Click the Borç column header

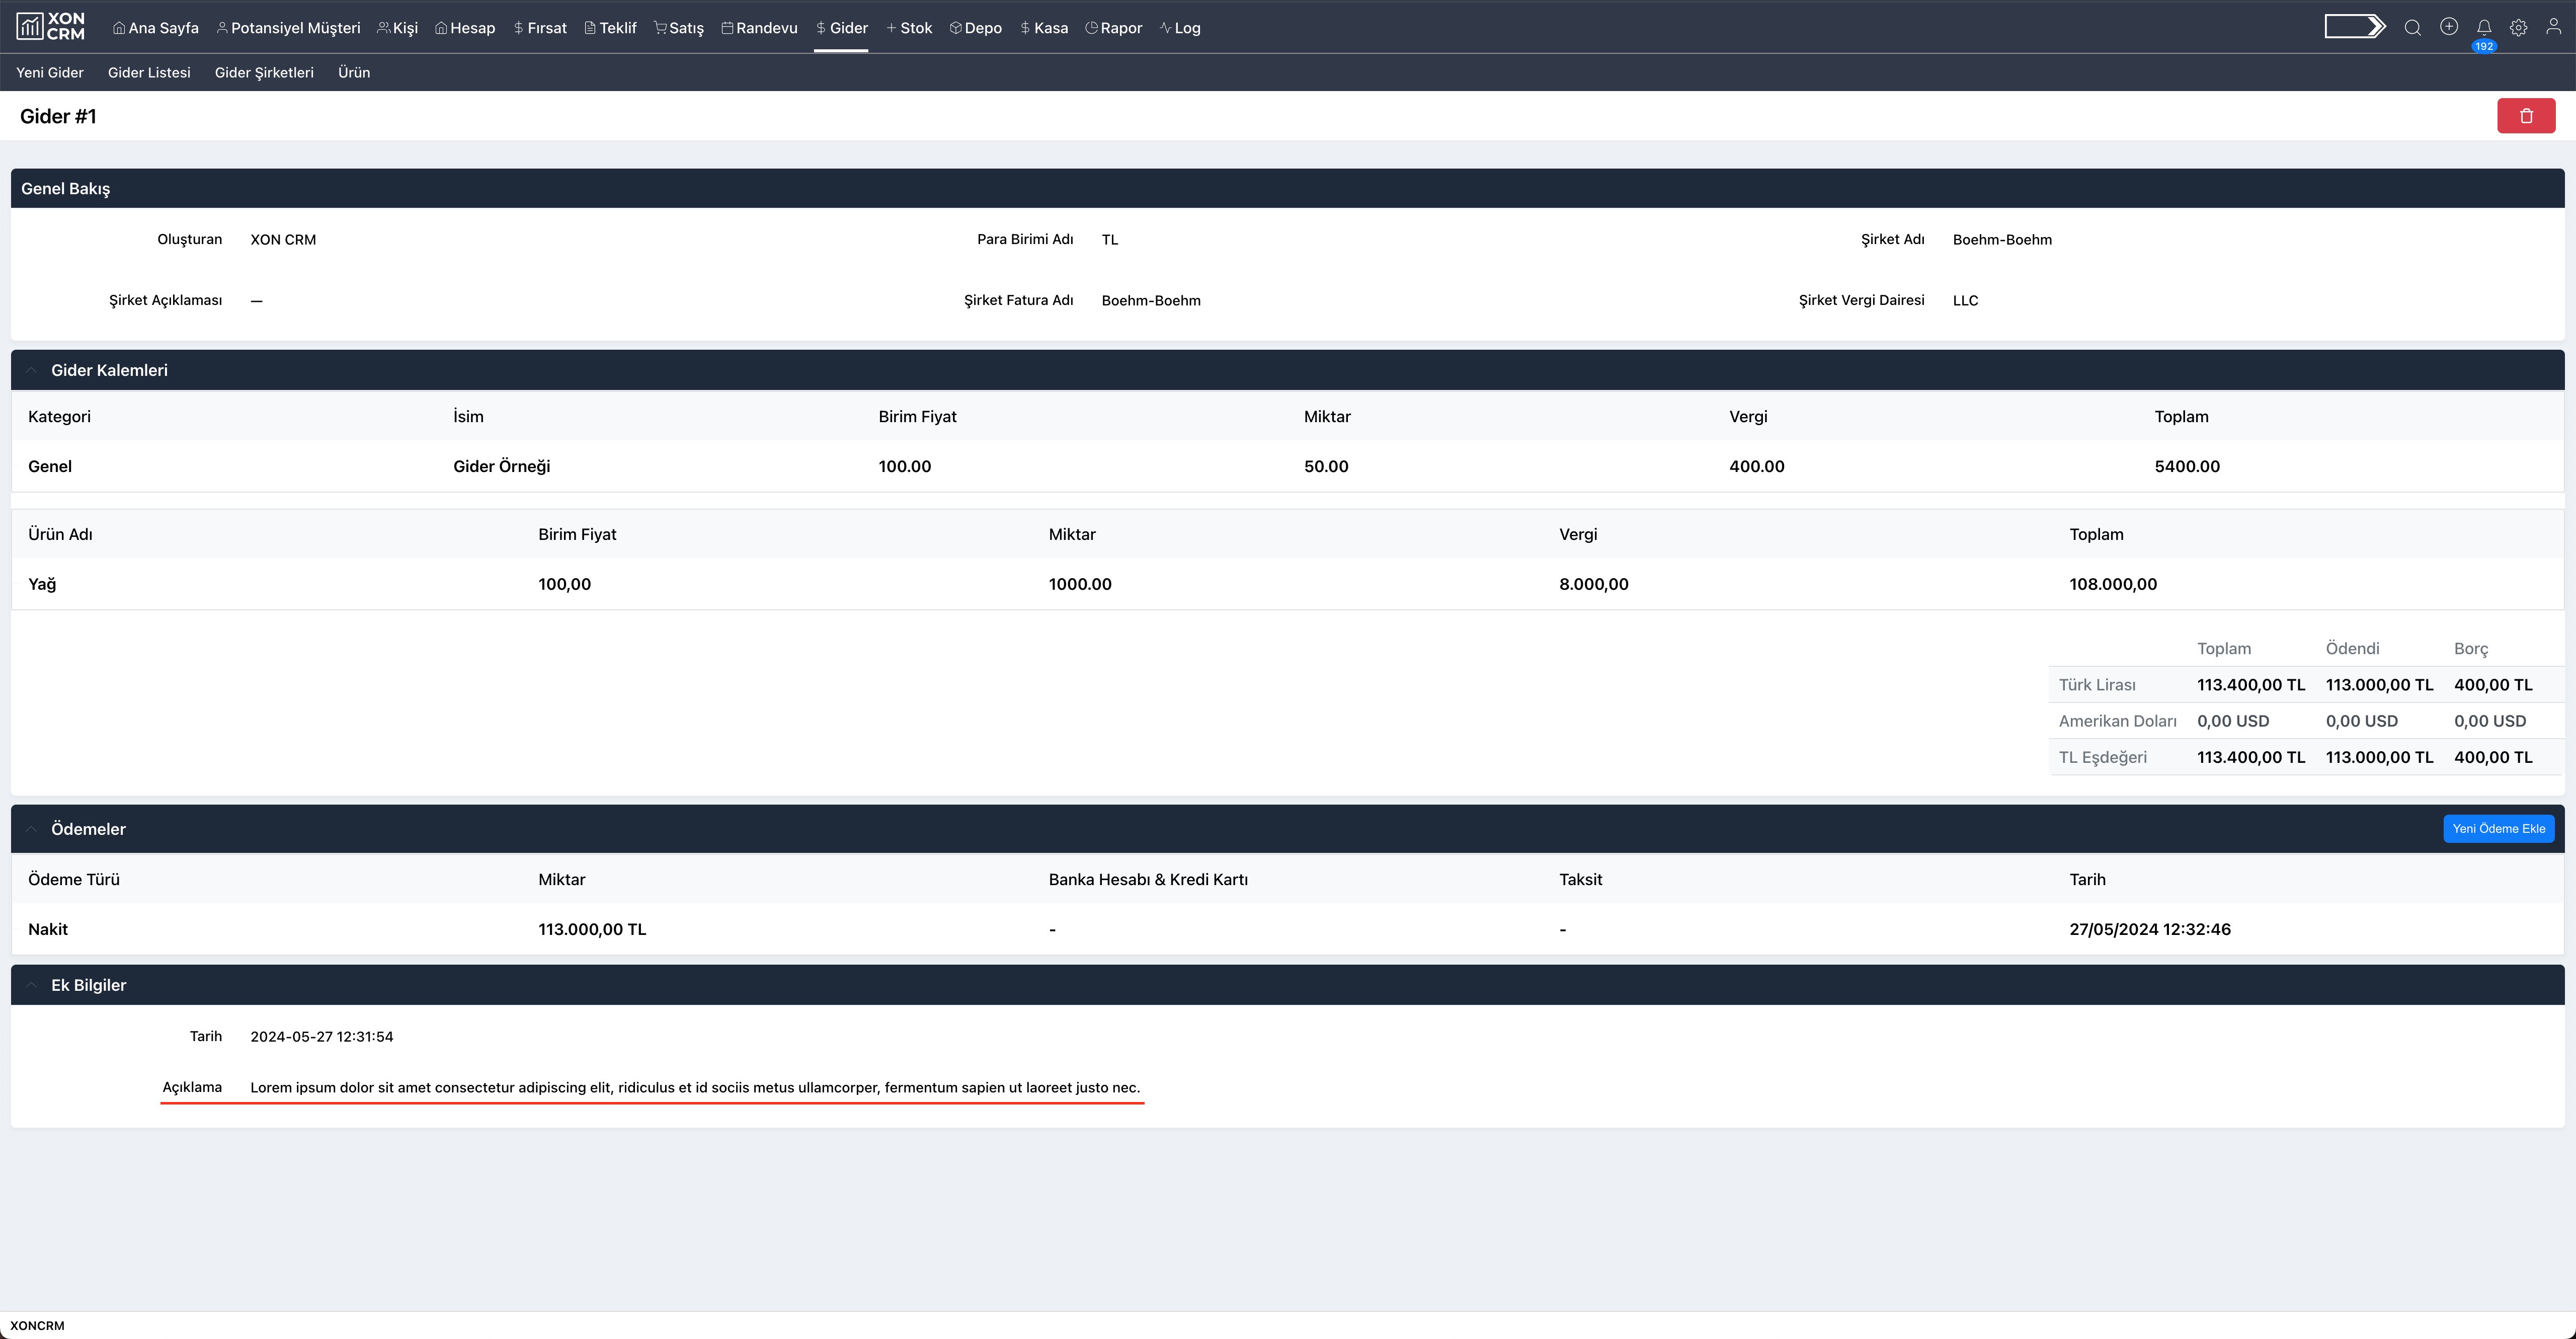[x=2470, y=648]
